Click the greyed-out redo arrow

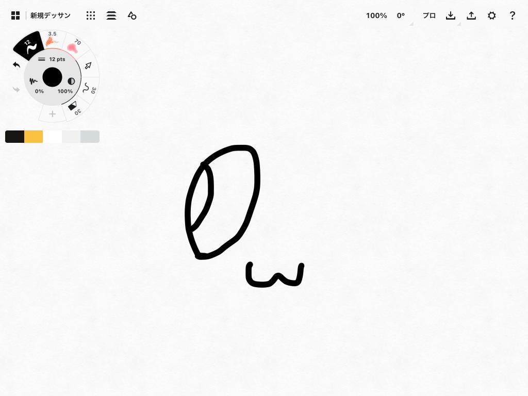16,90
